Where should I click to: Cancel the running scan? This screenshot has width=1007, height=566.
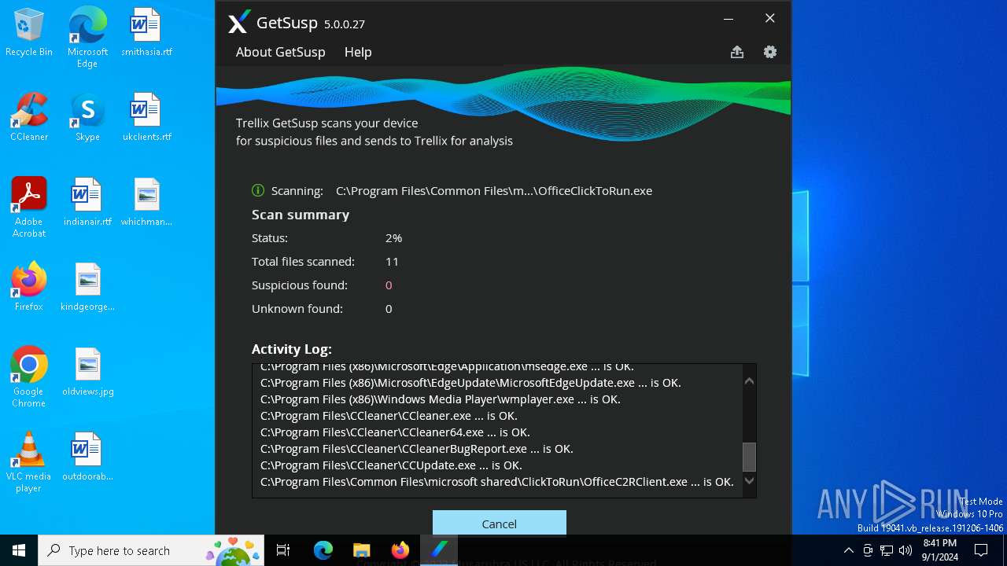click(x=499, y=524)
